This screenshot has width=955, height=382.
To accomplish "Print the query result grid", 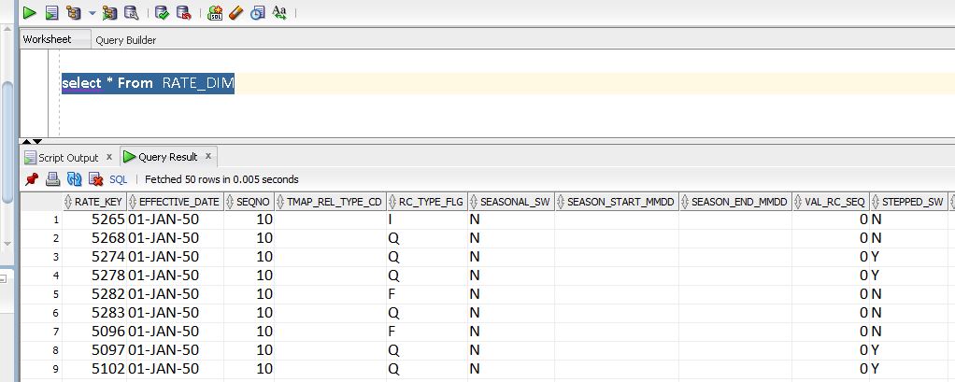I will pyautogui.click(x=53, y=179).
